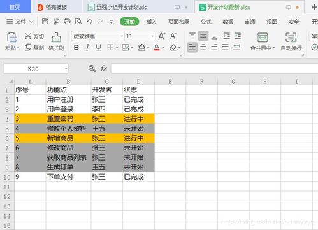Screen dimensions: 318x230
Task: Increase font size with large A icon
Action: (162, 36)
